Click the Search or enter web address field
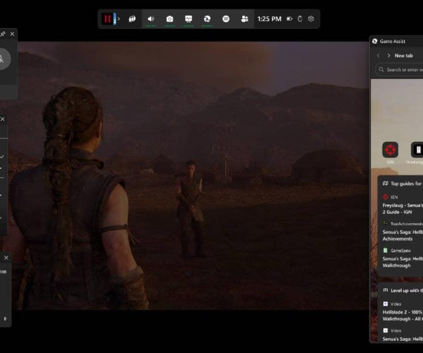 click(399, 70)
